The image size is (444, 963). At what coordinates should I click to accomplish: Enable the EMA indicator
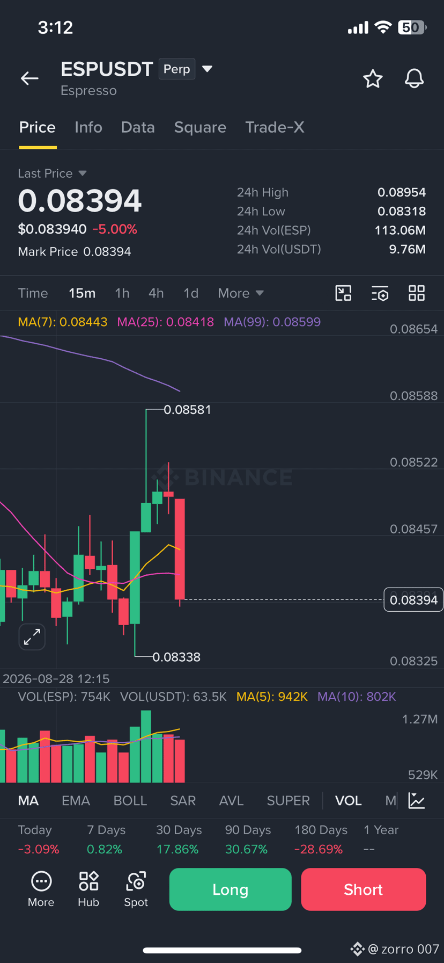coord(76,801)
